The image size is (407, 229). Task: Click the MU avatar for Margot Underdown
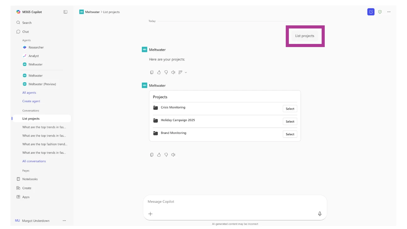click(x=17, y=221)
